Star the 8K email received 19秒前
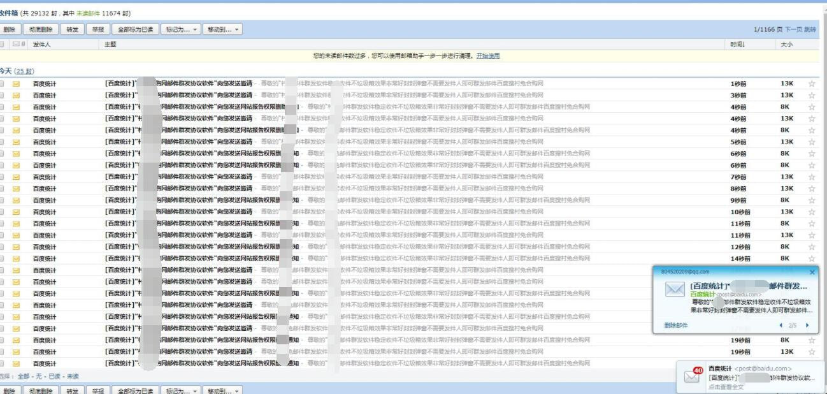Viewport: 827px width, 394px height. click(x=812, y=340)
